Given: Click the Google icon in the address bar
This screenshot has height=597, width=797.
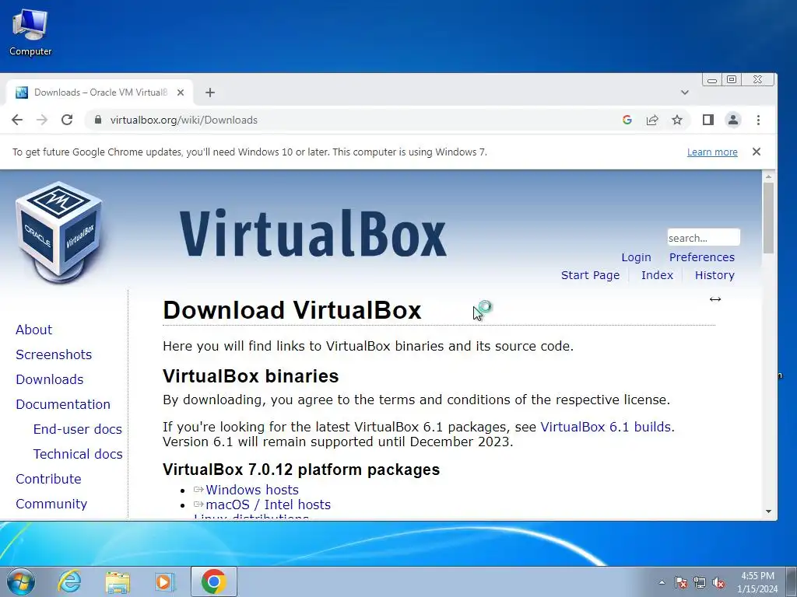Looking at the screenshot, I should click(627, 120).
